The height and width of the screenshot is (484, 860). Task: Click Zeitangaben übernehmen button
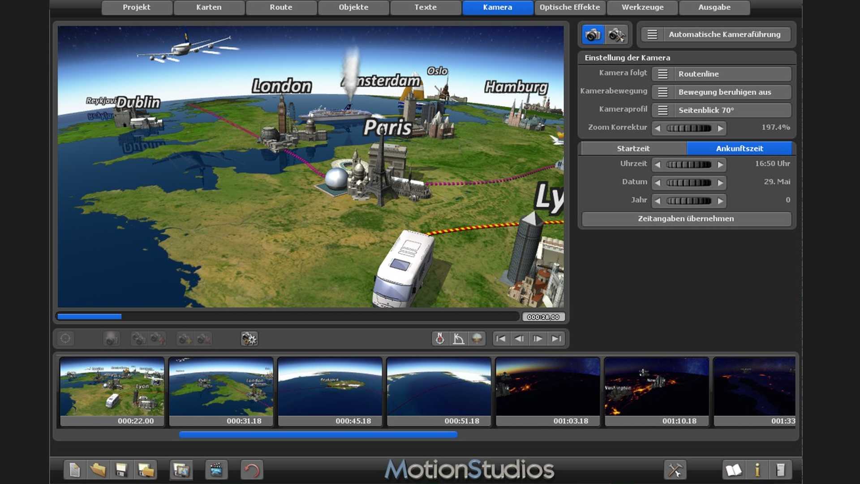tap(686, 219)
